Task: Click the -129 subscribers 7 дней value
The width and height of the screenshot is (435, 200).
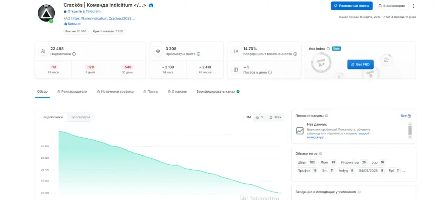Action: pos(90,67)
